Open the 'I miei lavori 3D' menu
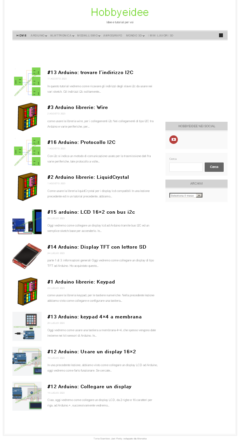 tap(160, 36)
